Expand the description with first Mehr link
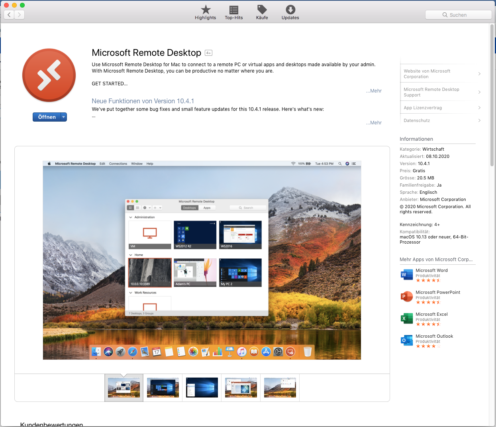This screenshot has height=427, width=496. tap(374, 91)
